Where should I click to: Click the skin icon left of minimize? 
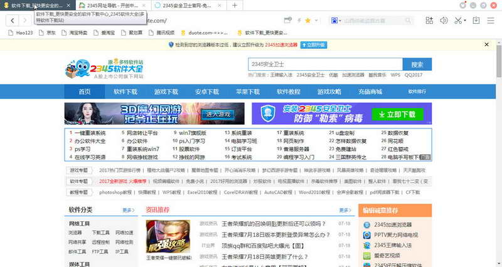coord(462,5)
